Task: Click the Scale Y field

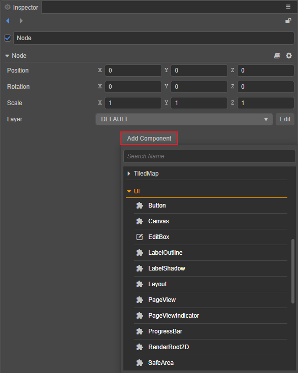Action: pyautogui.click(x=199, y=103)
